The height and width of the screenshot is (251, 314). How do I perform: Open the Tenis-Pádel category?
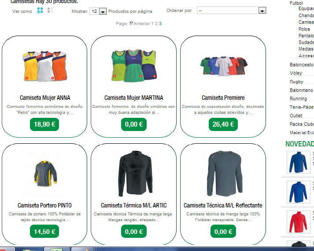(302, 107)
